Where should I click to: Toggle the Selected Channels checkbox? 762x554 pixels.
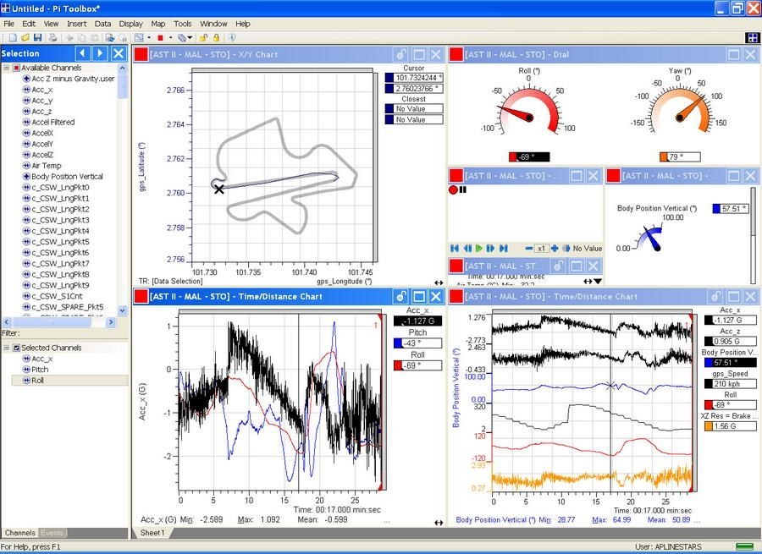[17, 348]
